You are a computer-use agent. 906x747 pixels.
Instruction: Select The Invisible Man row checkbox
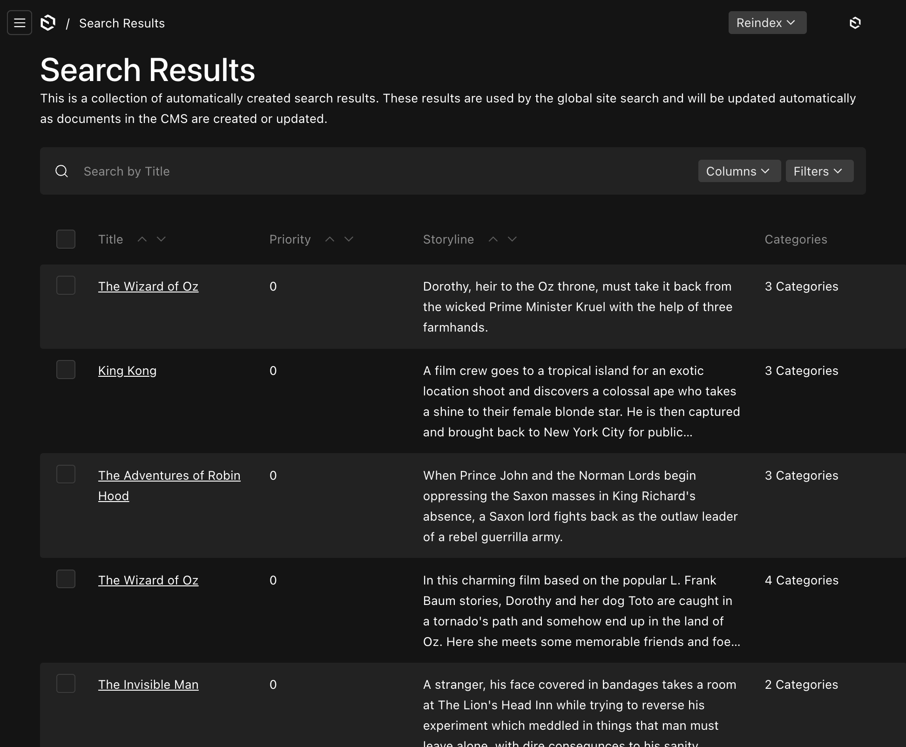coord(66,684)
